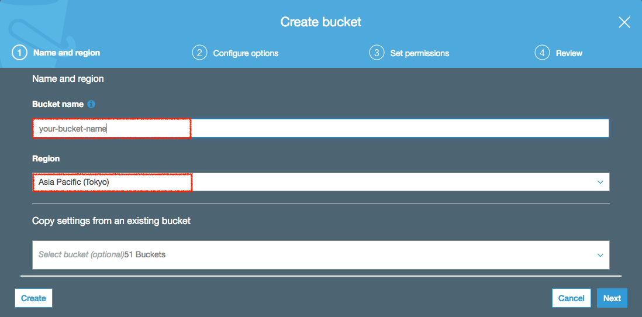Screen dimensions: 642x317
Task: Click the Select bucket field's chevron arrow
Action: 600,255
